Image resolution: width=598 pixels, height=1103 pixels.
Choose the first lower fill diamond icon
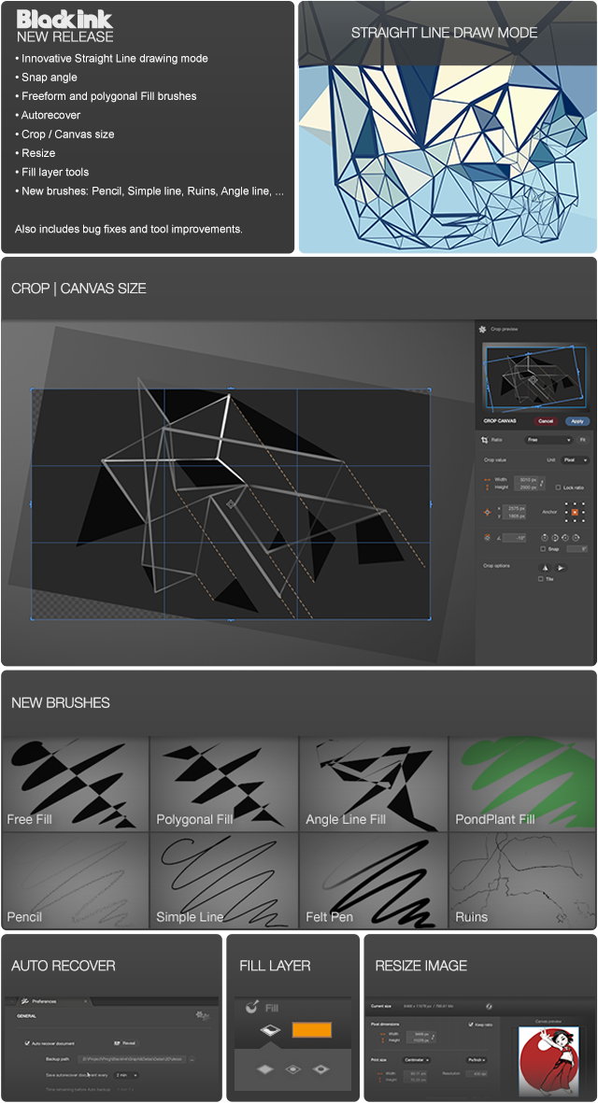[264, 1068]
